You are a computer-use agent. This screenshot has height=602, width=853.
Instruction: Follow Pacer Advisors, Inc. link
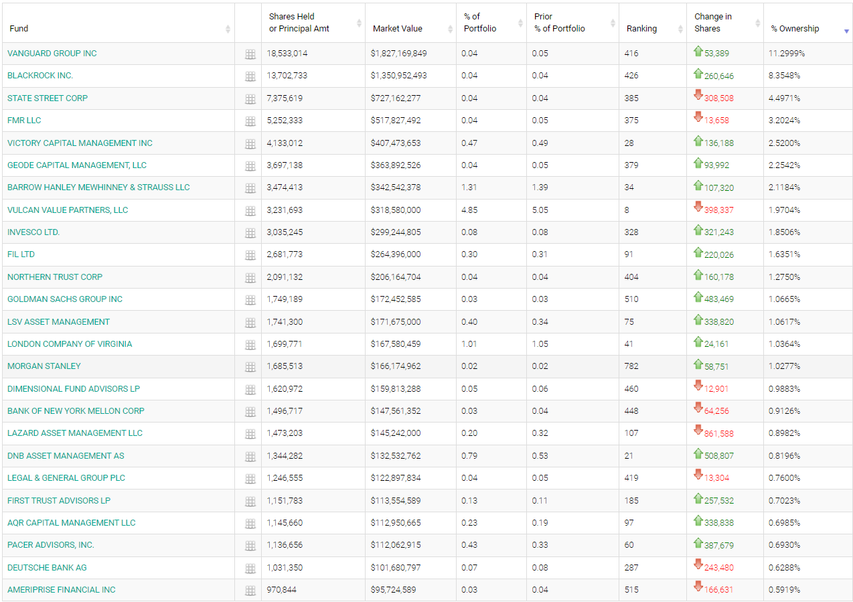coord(51,545)
